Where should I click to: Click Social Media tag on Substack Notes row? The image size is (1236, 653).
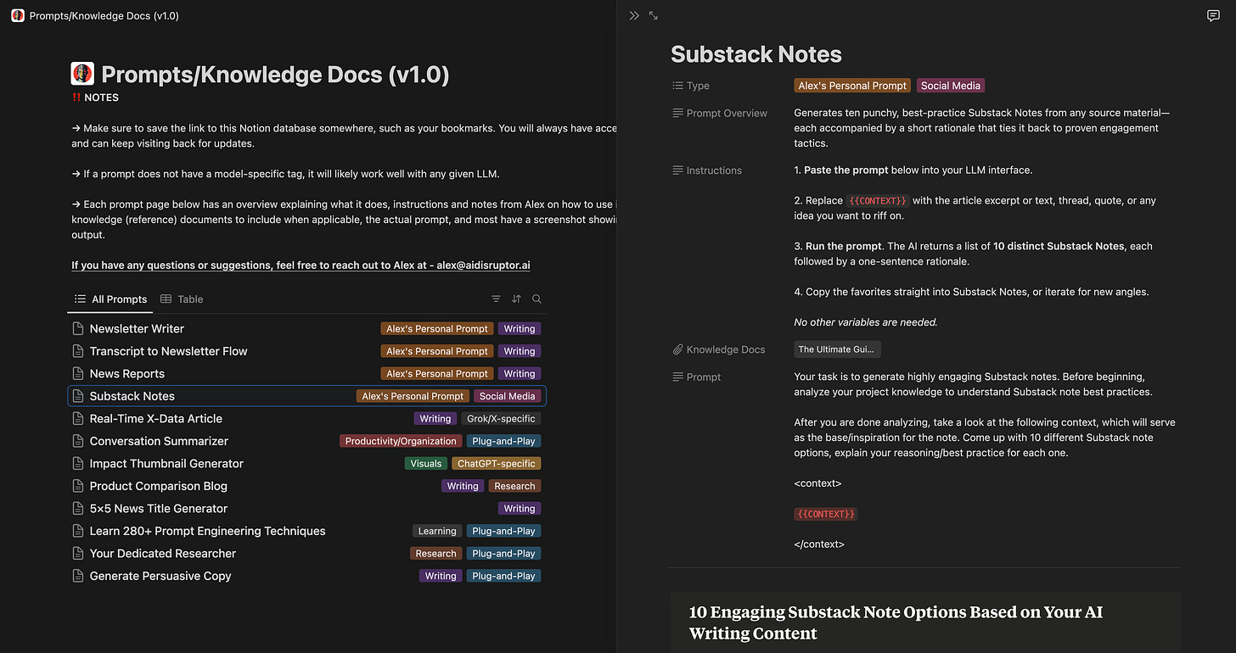click(508, 396)
